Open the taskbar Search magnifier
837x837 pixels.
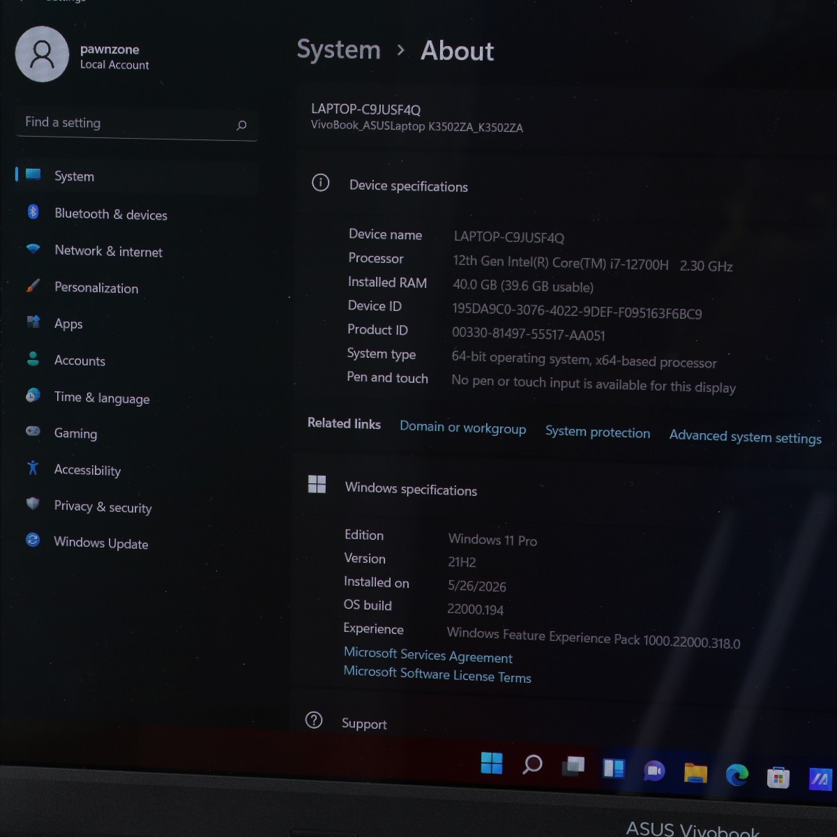(x=532, y=764)
